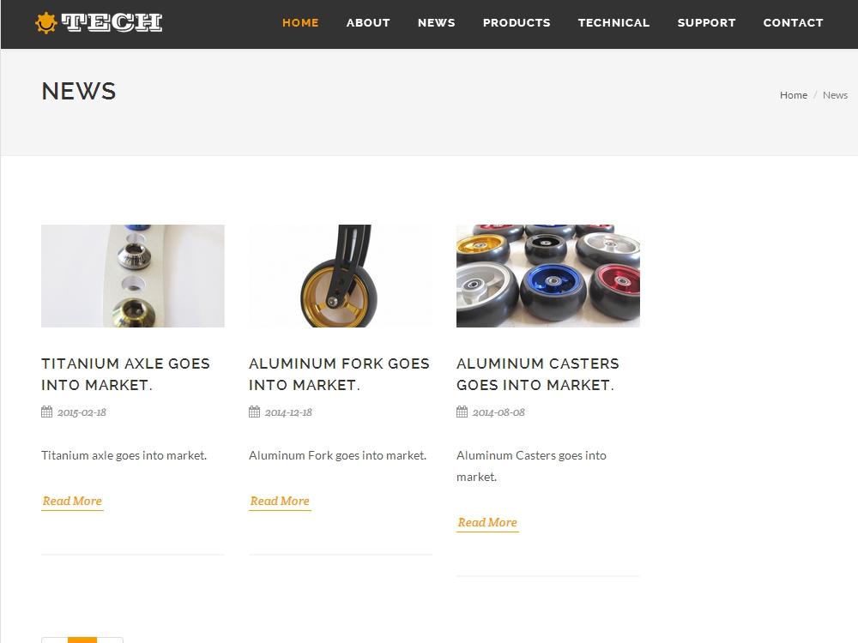The height and width of the screenshot is (643, 858).
Task: Open the colorful casters thumbnail image
Action: click(547, 276)
